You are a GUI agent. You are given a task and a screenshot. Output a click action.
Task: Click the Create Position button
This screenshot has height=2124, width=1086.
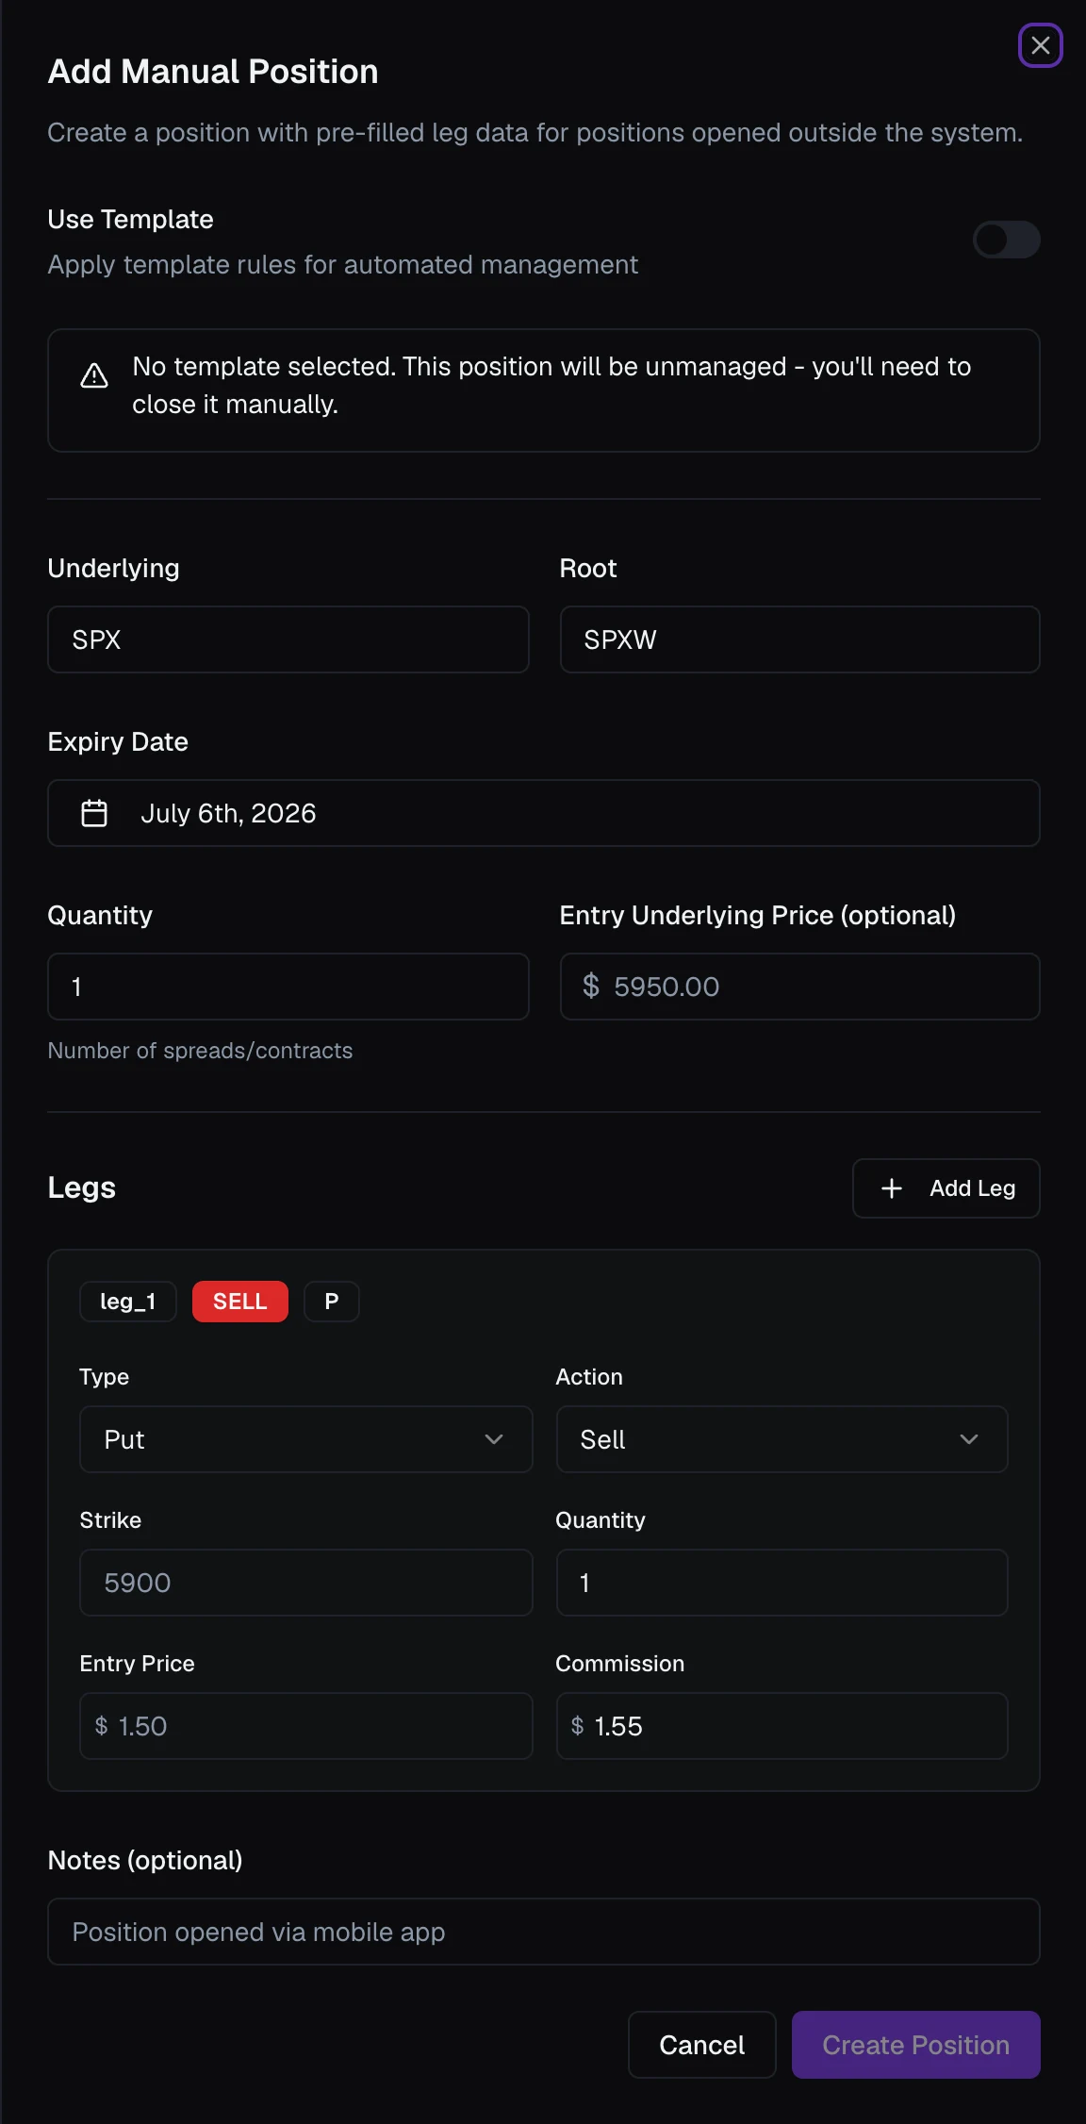click(x=915, y=2045)
